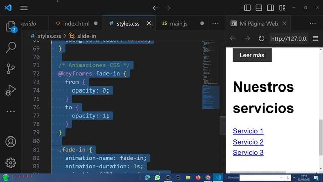
Task: Click unsaved dot on index.html tab
Action: (96, 23)
